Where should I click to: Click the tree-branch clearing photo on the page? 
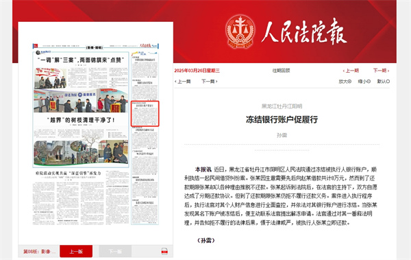click(80, 152)
